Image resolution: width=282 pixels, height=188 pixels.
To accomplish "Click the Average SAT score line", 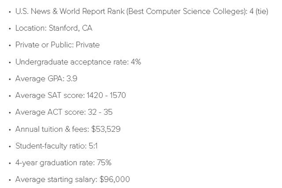I will 70,95.
